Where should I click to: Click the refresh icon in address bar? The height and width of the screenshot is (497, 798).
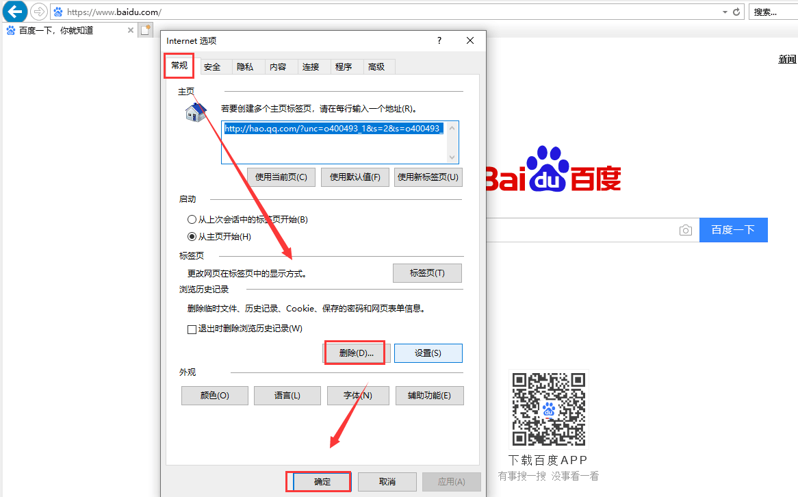(x=736, y=12)
